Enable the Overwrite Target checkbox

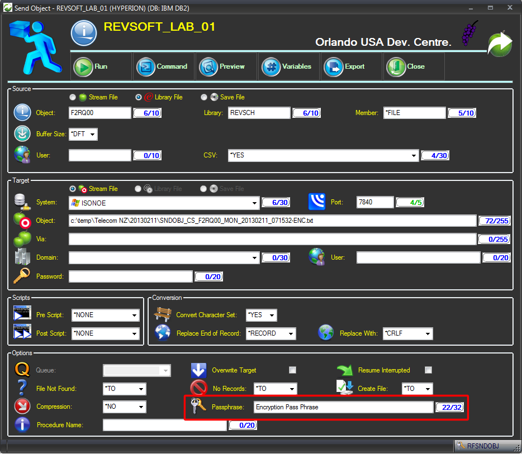click(x=292, y=370)
